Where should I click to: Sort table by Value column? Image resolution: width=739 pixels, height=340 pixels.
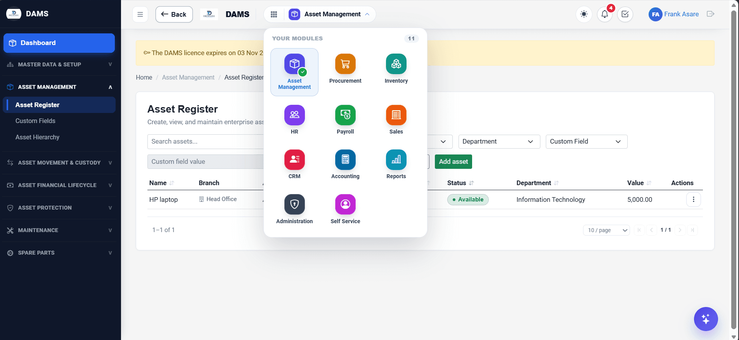[639, 183]
